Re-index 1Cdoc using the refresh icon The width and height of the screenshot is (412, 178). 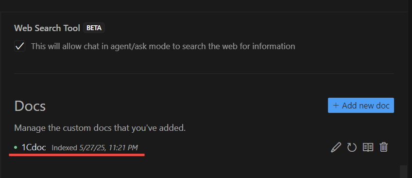coord(352,147)
